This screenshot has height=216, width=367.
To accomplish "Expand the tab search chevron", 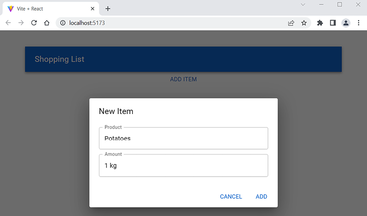I will click(303, 5).
